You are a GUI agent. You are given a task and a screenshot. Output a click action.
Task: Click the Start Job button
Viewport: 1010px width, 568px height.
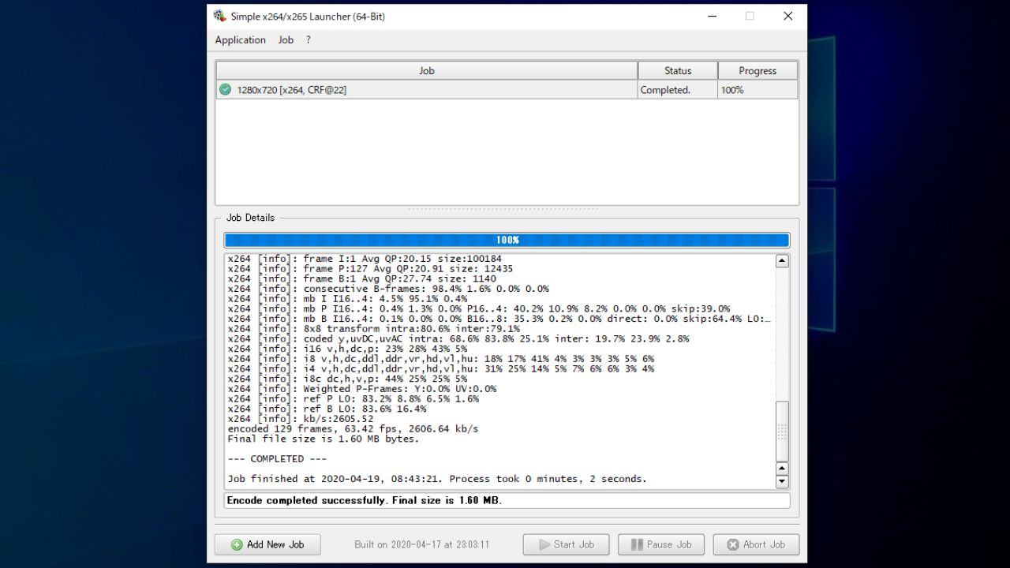[566, 544]
